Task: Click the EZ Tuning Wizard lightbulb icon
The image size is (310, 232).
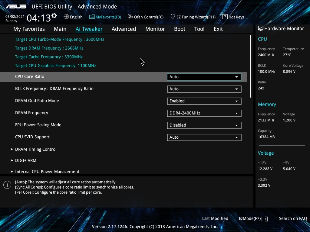Action: point(173,17)
